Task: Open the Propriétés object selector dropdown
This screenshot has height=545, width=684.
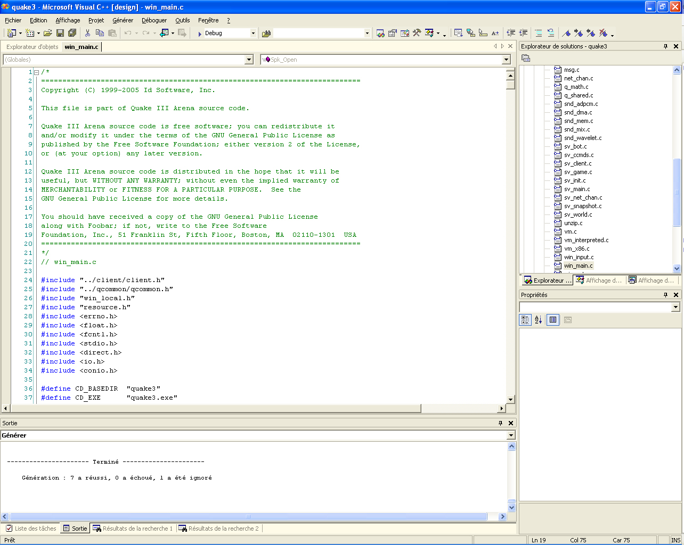Action: (675, 307)
